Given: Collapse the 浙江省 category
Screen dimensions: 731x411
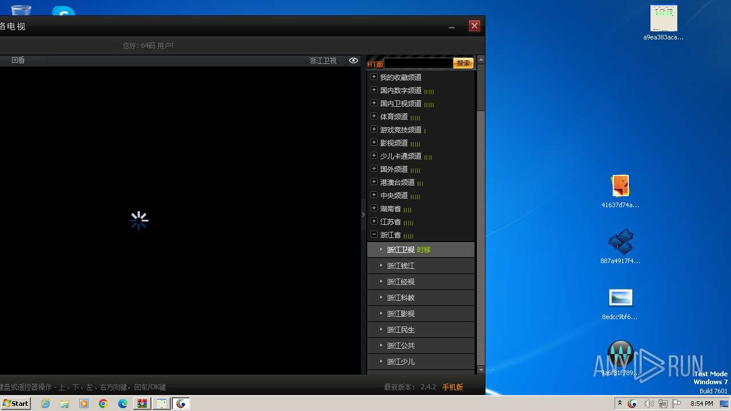Looking at the screenshot, I should coord(374,235).
